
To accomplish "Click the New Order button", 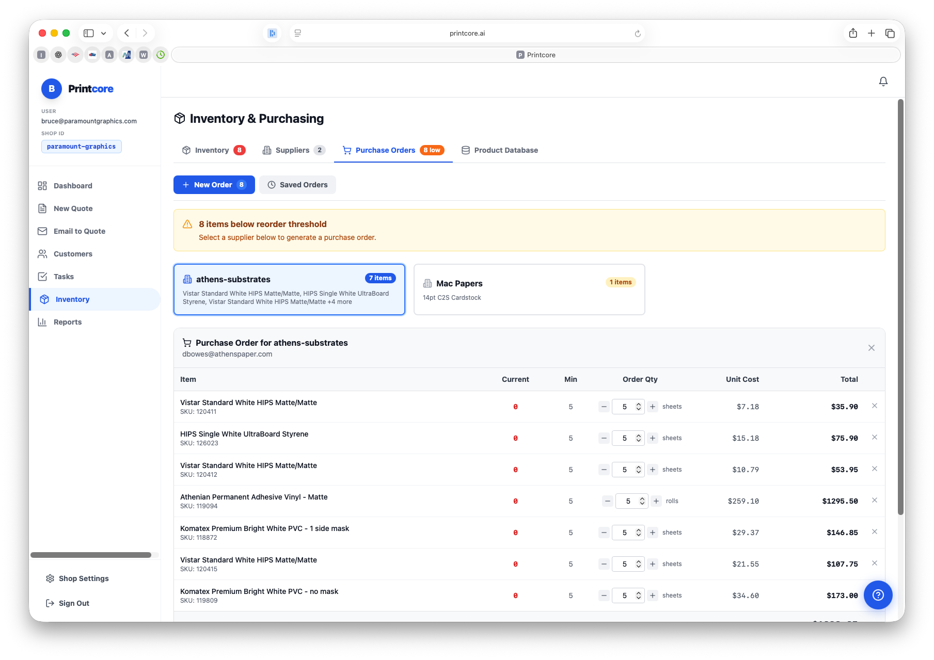I will 214,185.
